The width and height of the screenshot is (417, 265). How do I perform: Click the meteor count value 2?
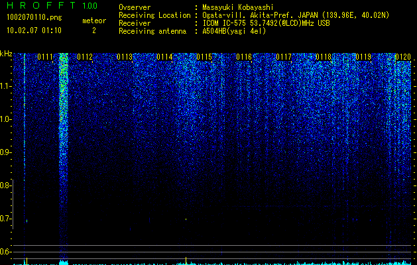click(x=94, y=30)
